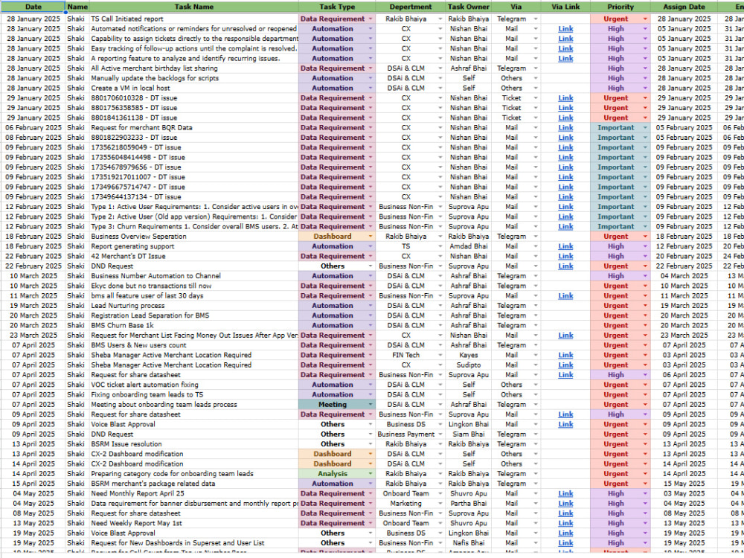Select date cell '06 February 2025'
This screenshot has height=558, width=744.
(33, 128)
